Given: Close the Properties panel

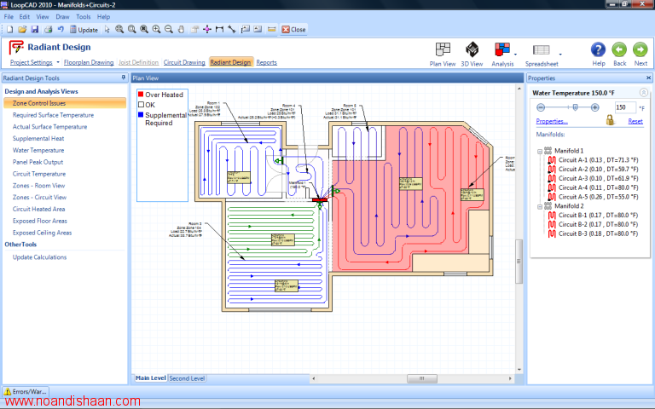Looking at the screenshot, I should (648, 78).
